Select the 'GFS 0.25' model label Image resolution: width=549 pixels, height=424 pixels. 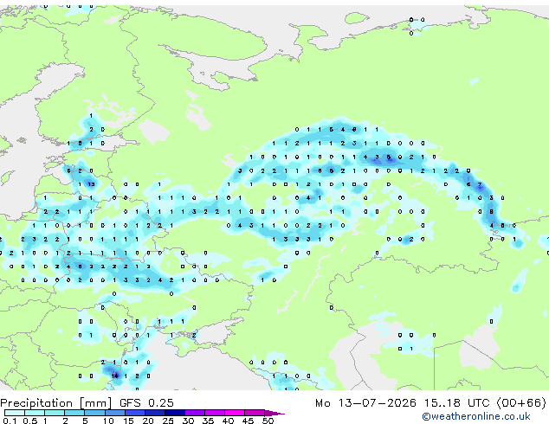pos(146,403)
